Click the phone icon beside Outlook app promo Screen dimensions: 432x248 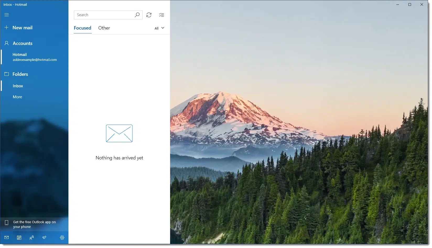coord(7,223)
